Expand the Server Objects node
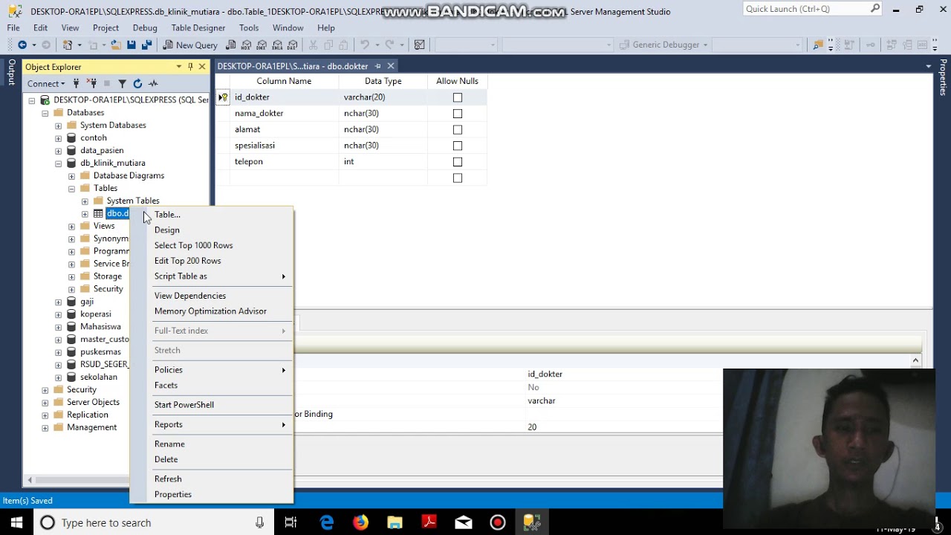This screenshot has height=535, width=951. coord(45,403)
